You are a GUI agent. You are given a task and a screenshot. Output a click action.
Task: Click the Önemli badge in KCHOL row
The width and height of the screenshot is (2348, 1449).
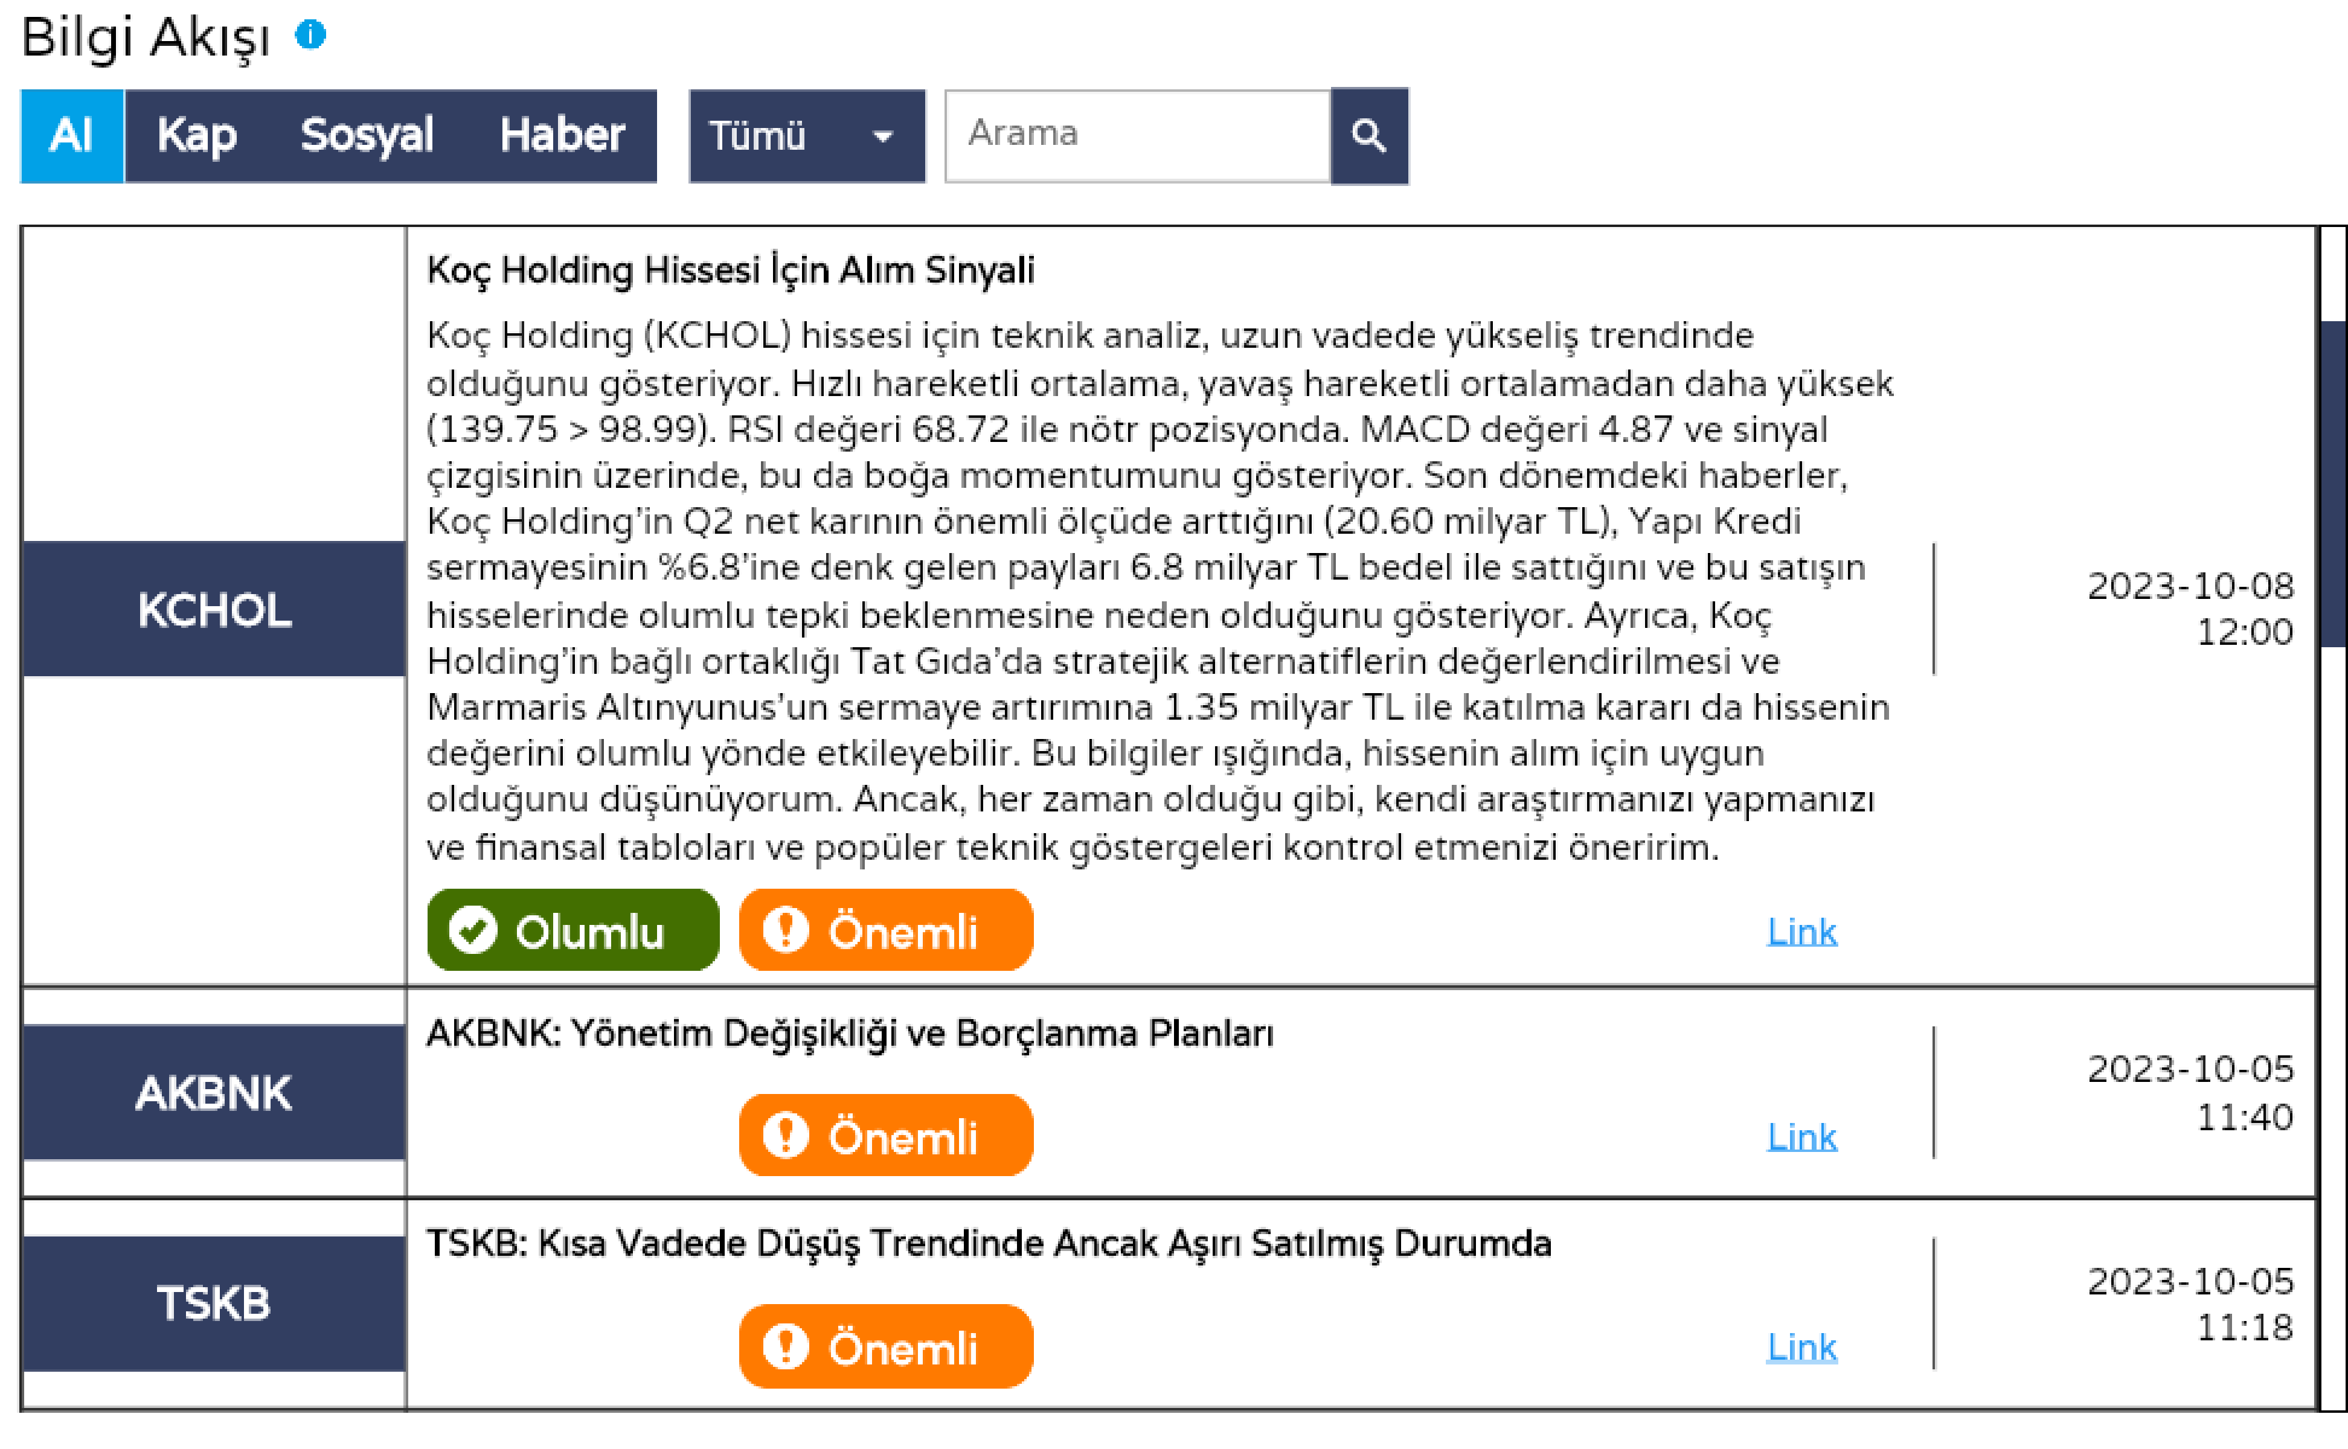click(885, 930)
